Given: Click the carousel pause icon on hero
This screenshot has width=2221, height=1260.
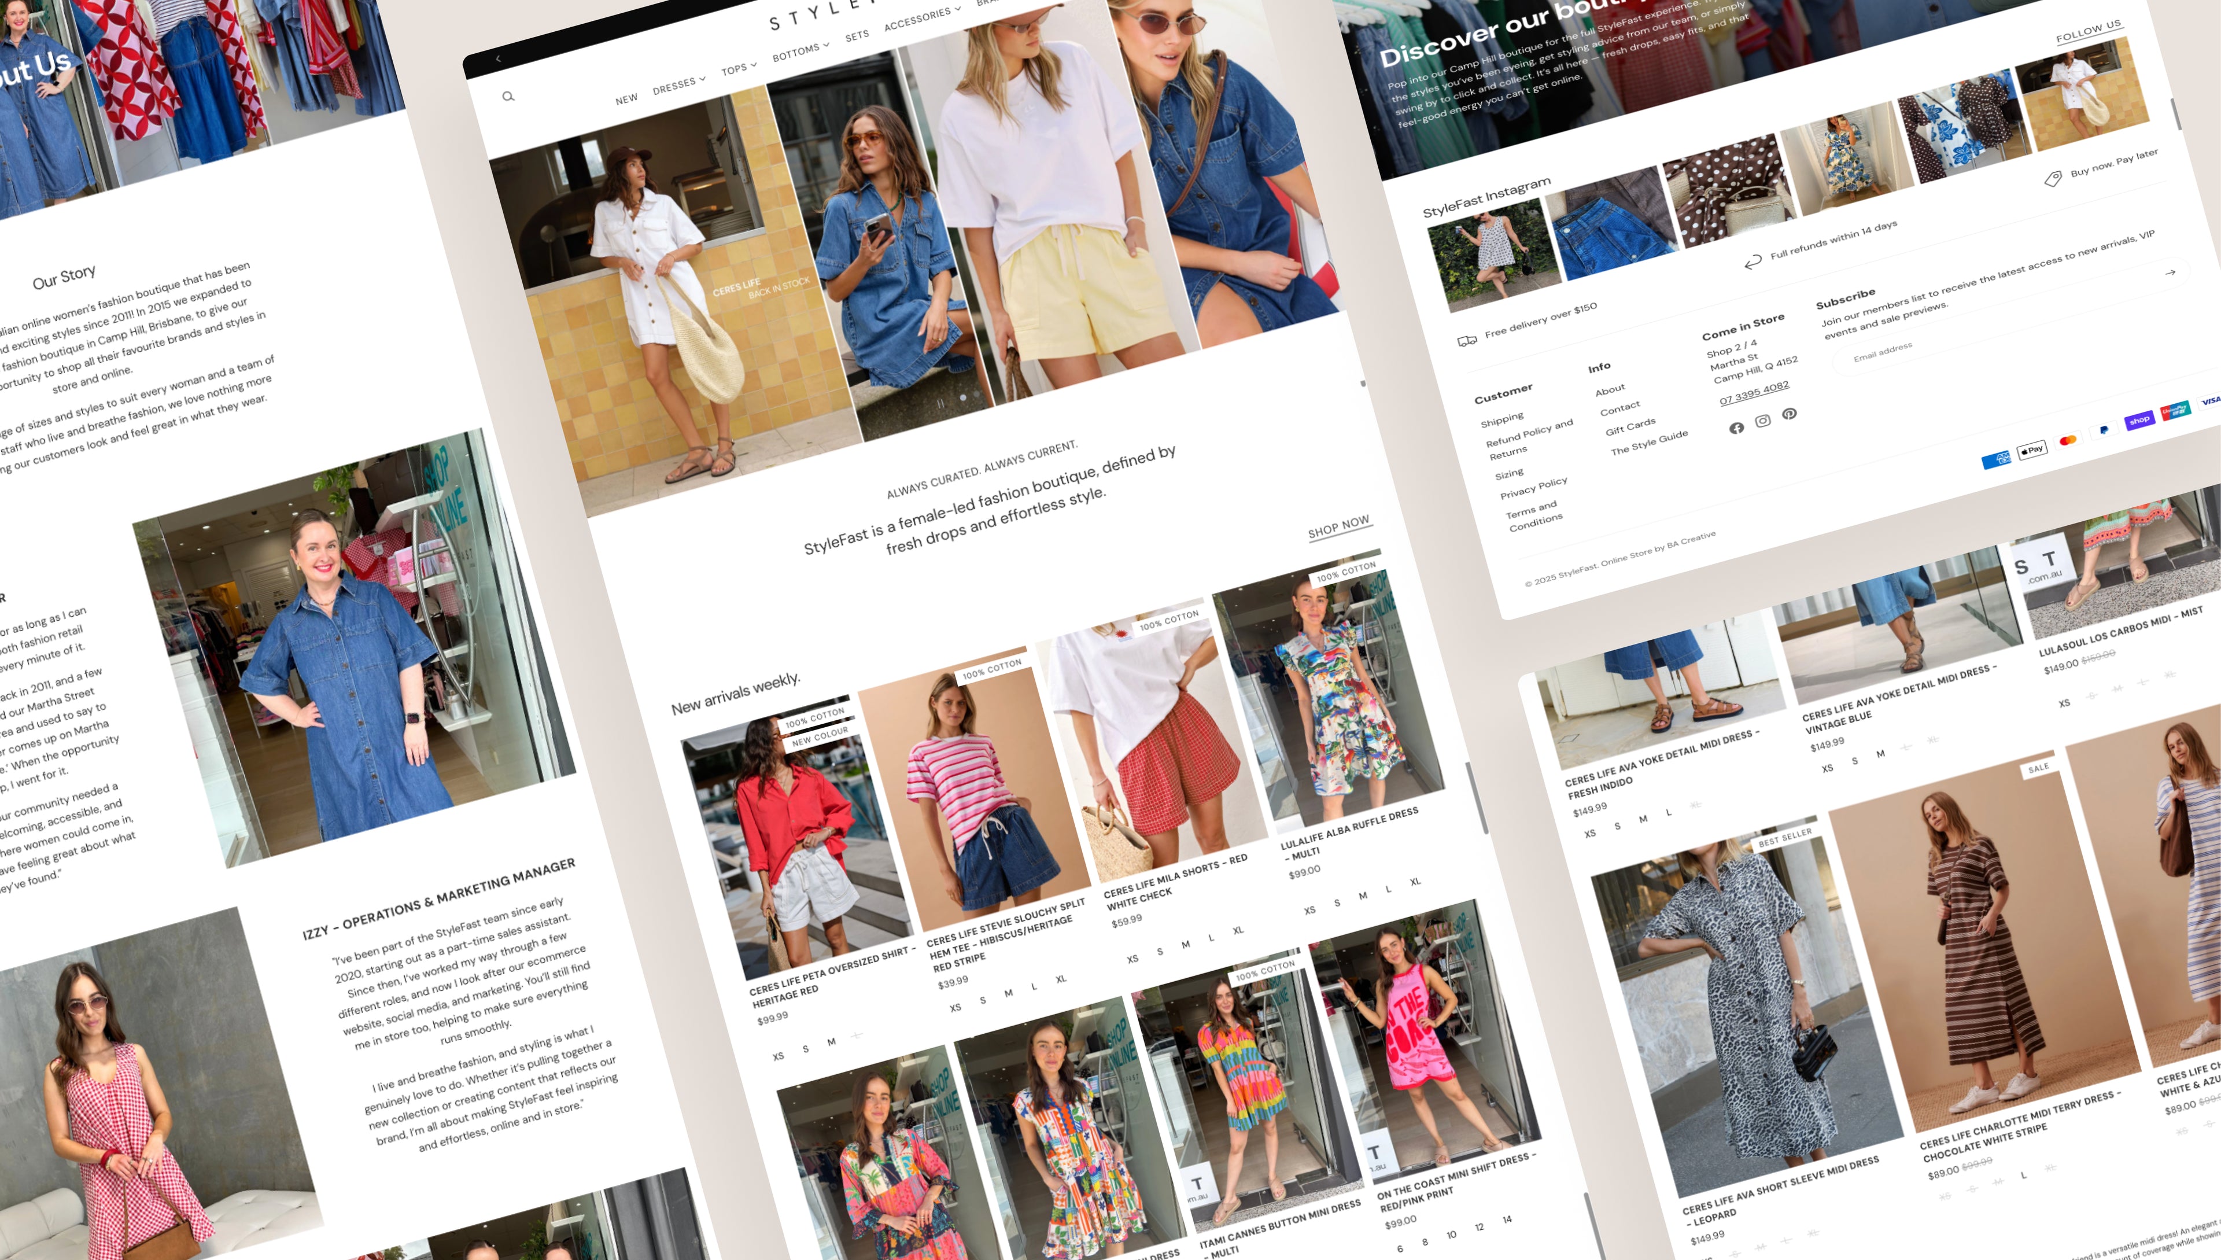Looking at the screenshot, I should [x=940, y=403].
